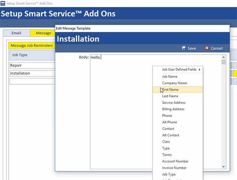Expand Job User Defined Fields submenu
The image size is (237, 180).
point(178,70)
